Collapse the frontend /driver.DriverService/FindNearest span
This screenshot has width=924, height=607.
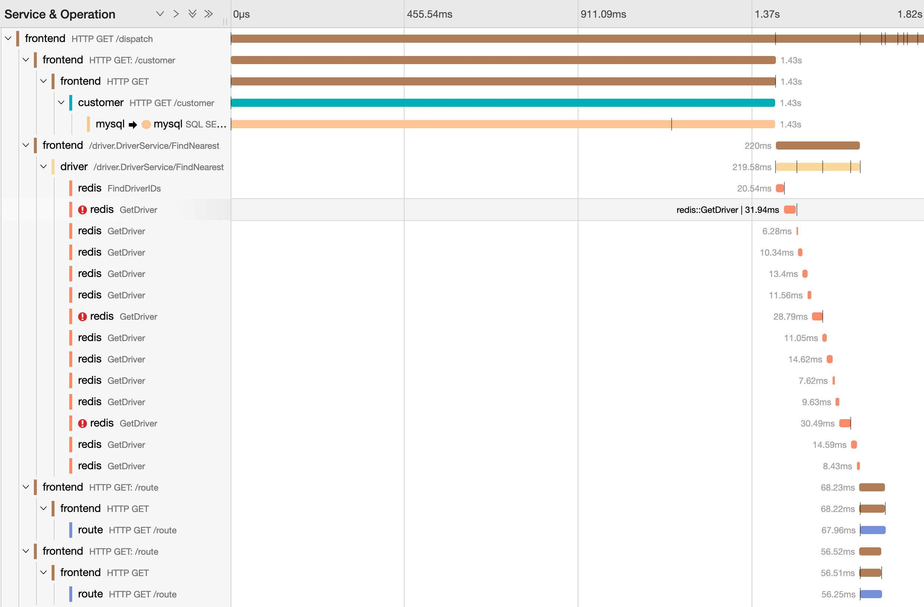click(x=26, y=145)
